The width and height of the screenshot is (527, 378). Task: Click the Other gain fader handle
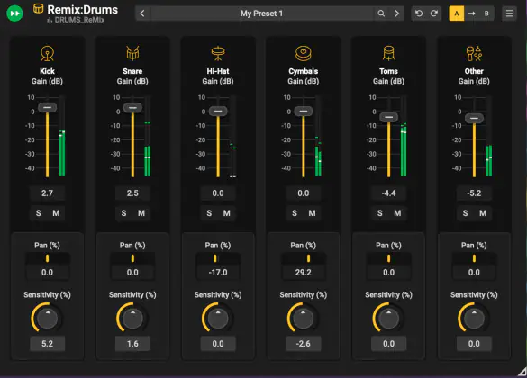474,118
